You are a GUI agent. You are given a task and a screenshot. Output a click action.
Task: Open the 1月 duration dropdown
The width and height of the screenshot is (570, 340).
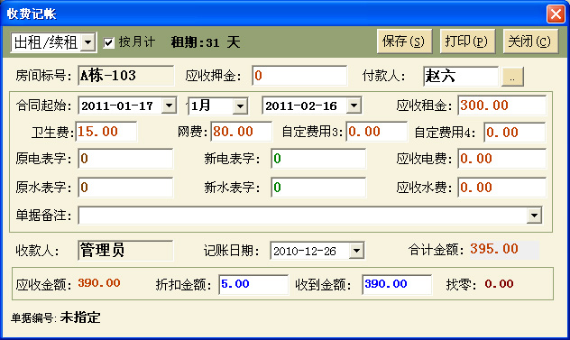240,106
